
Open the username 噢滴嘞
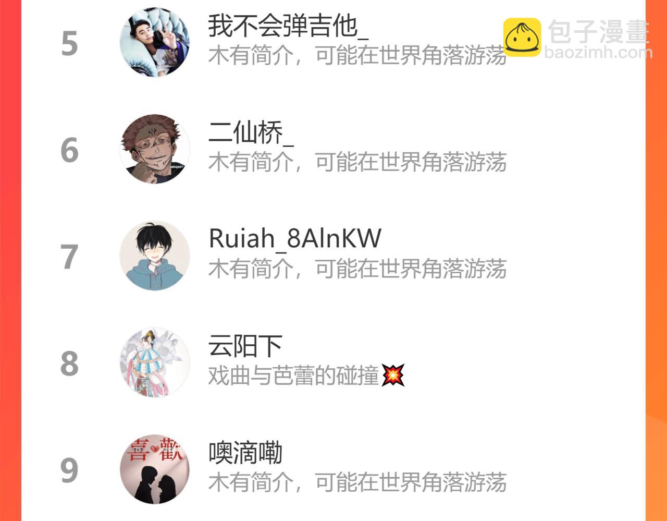pos(245,453)
